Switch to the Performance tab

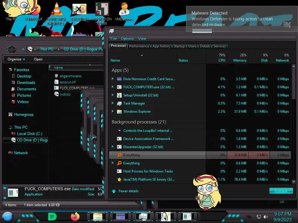pyautogui.click(x=139, y=46)
